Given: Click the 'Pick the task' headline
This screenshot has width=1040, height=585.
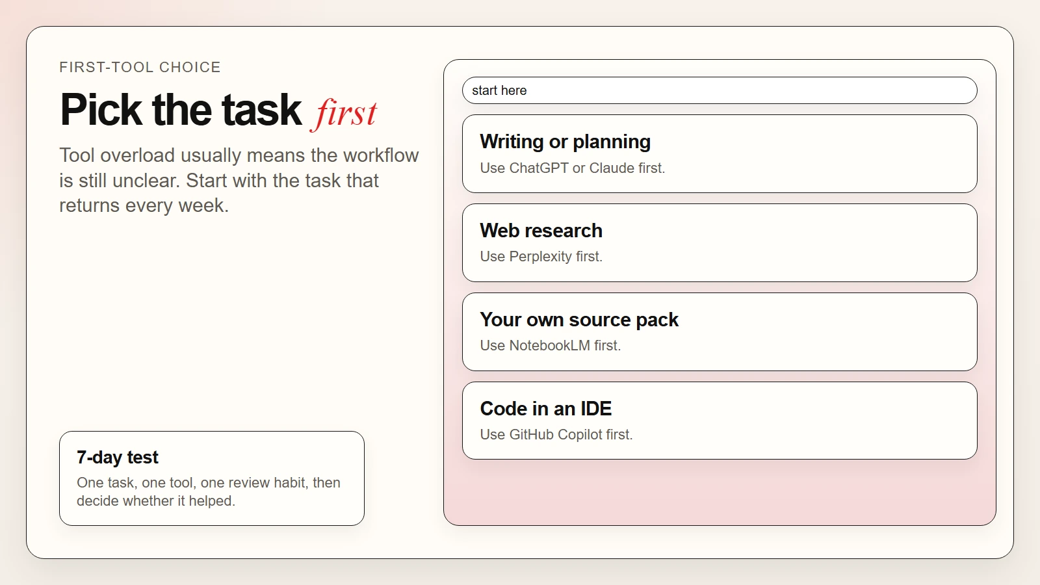Looking at the screenshot, I should coord(181,110).
